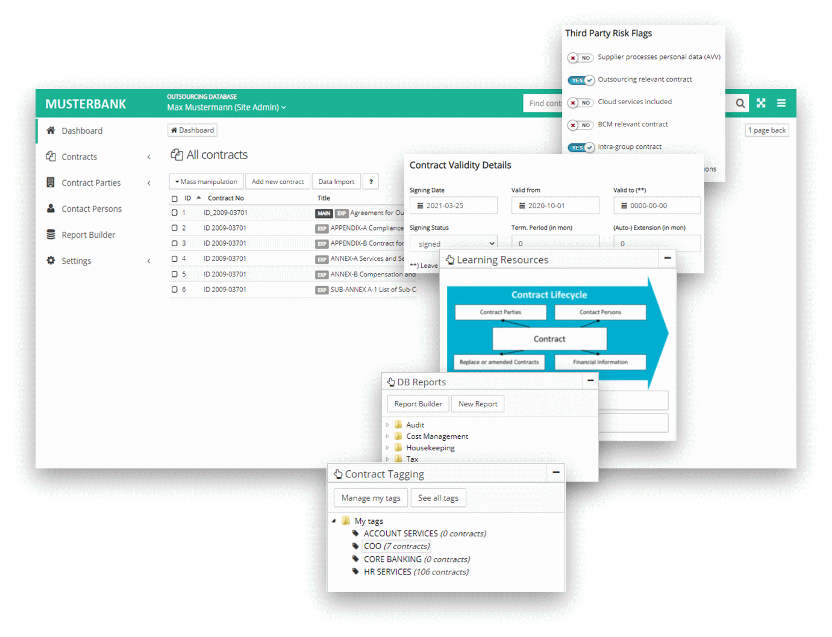Open Contact Persons in the sidebar menu
Viewport: 832px width, 637px height.
point(92,209)
